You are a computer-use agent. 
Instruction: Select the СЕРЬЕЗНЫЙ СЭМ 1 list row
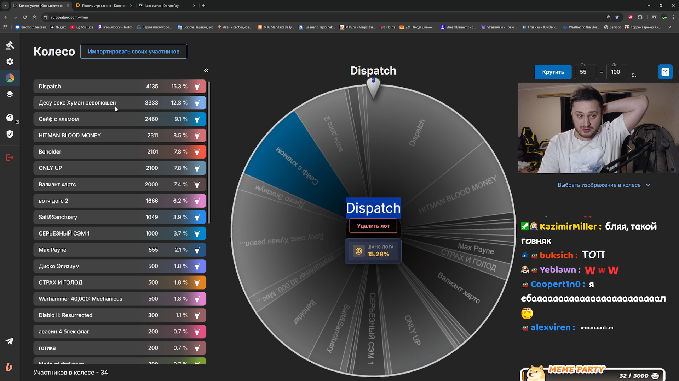pos(120,233)
